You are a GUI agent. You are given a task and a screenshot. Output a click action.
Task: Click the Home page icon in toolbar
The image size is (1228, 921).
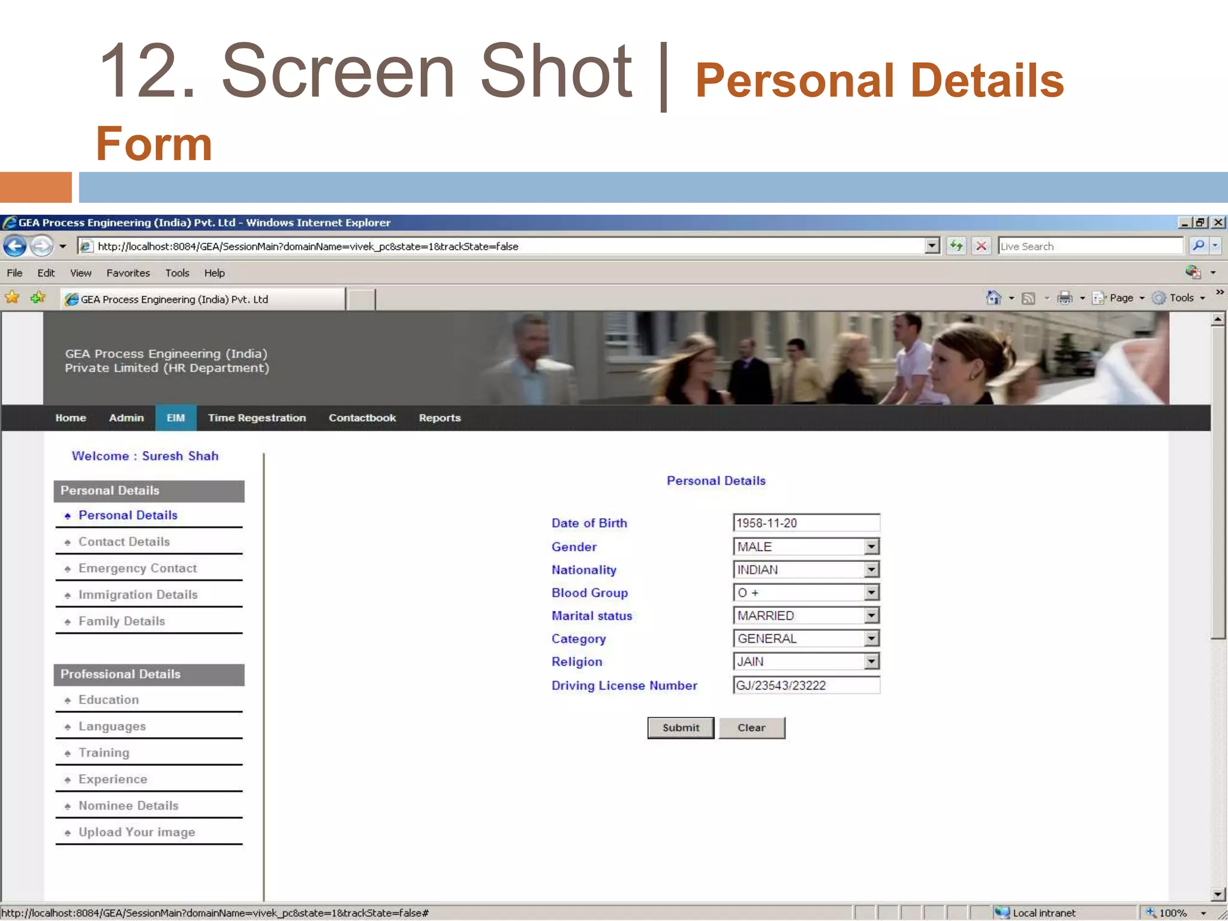994,298
